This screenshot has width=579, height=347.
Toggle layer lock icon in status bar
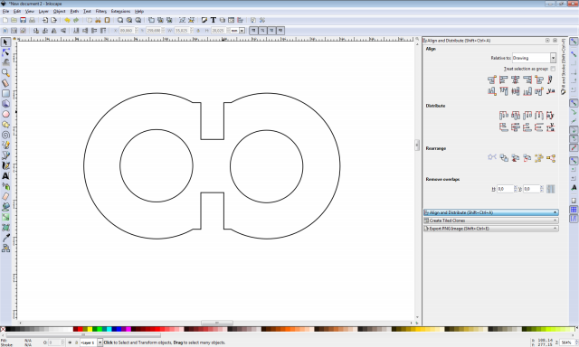[76, 342]
